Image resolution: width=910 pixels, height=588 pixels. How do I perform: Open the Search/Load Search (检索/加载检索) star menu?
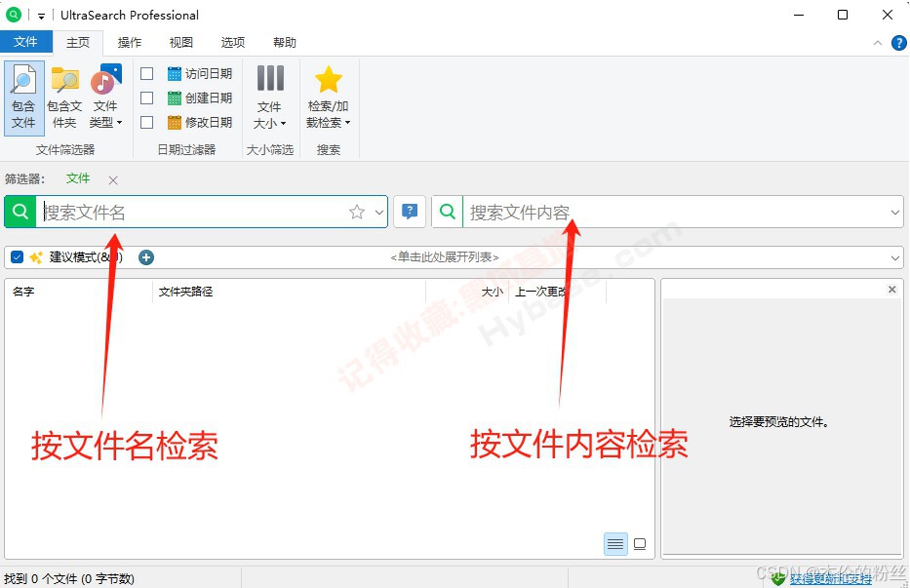click(x=329, y=98)
